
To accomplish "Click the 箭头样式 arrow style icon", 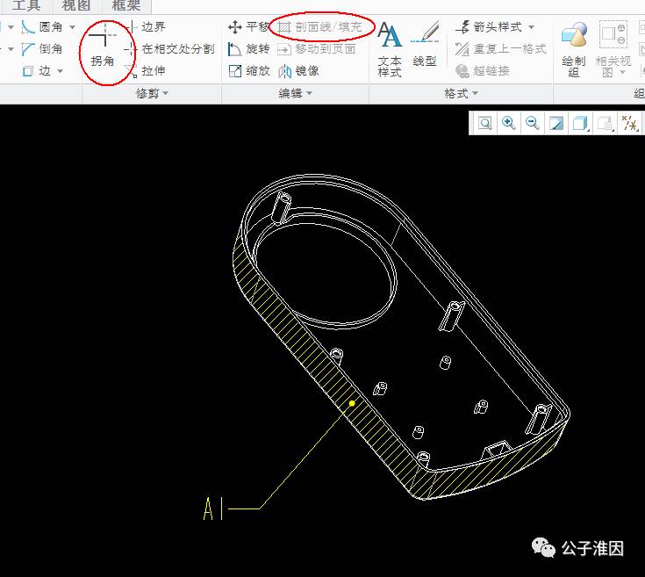I will pyautogui.click(x=462, y=27).
